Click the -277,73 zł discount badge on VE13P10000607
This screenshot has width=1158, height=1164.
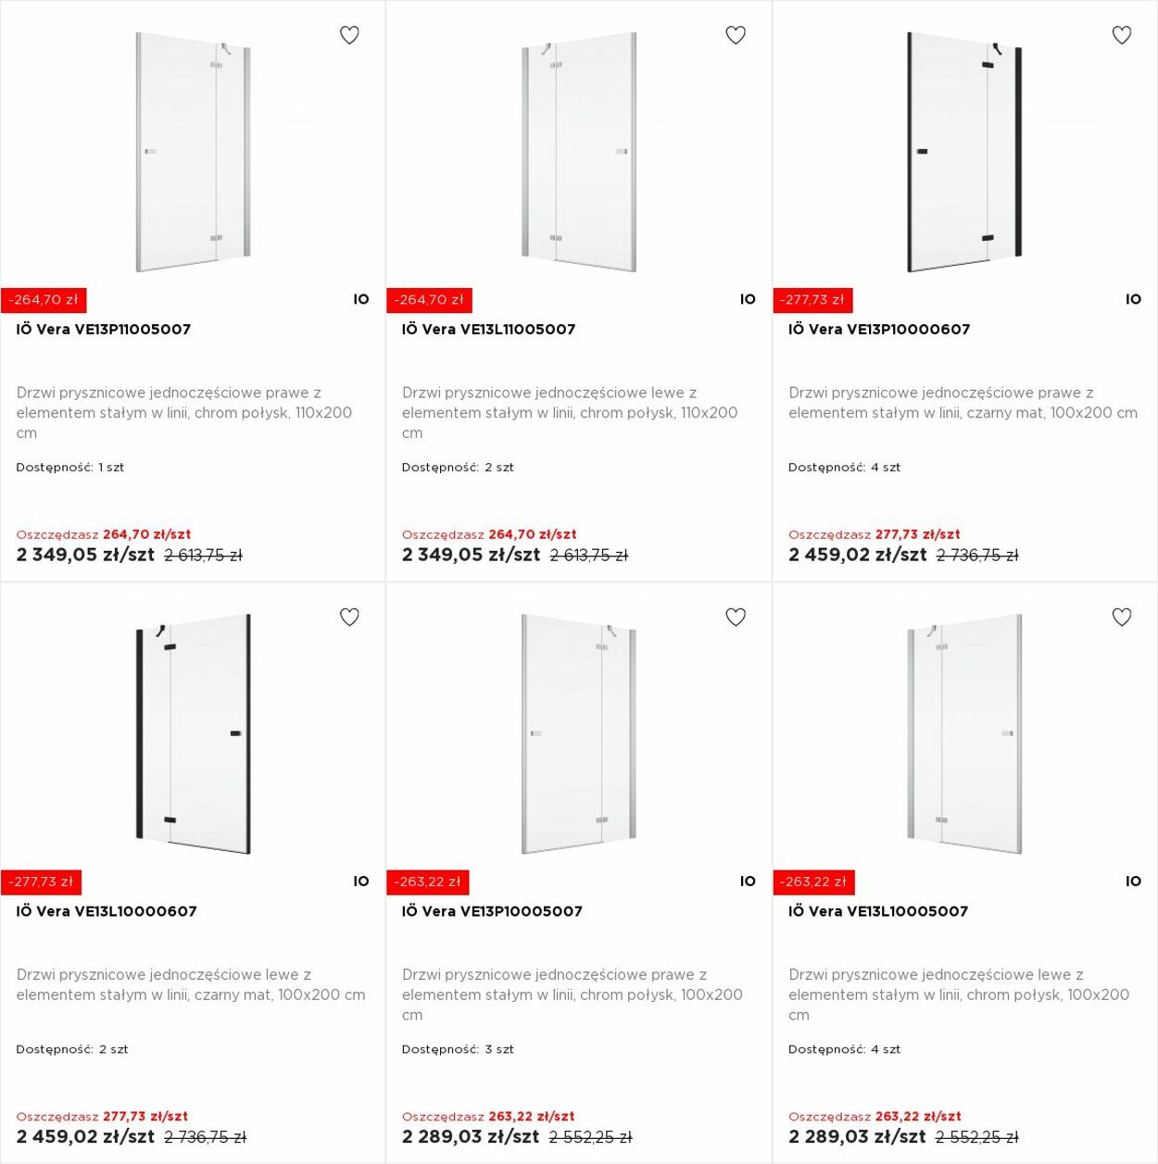[x=812, y=300]
